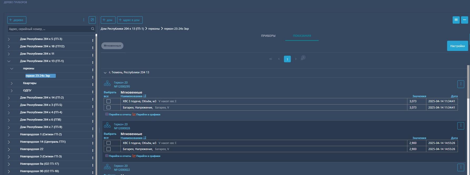
Task: Select the ПОКАЗАНИЯ tab
Action: tap(302, 36)
